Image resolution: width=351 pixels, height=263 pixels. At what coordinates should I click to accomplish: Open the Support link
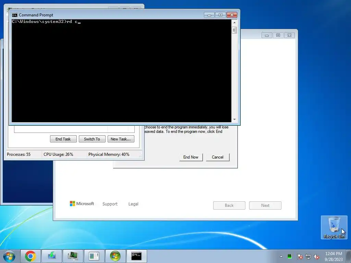point(110,204)
